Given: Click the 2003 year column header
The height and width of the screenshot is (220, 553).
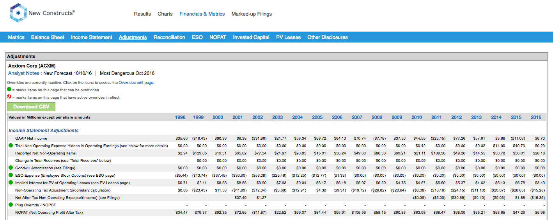Looking at the screenshot, I should click(x=277, y=117).
